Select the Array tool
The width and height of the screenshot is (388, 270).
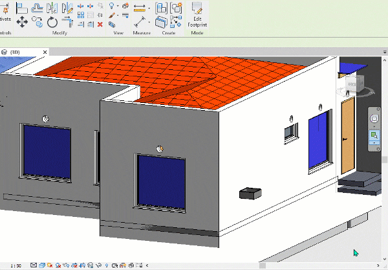pyautogui.click(x=80, y=15)
